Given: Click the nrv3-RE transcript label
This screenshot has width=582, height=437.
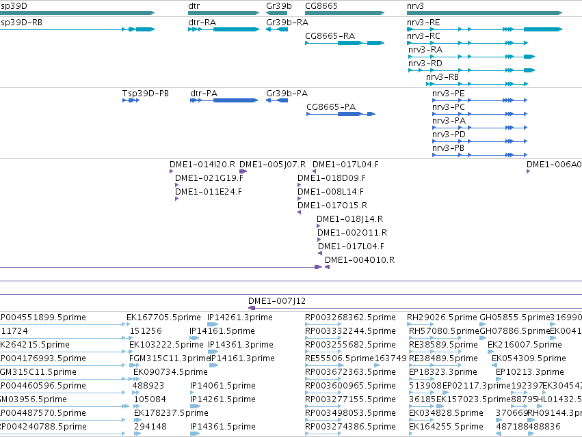Looking at the screenshot, I should [423, 23].
